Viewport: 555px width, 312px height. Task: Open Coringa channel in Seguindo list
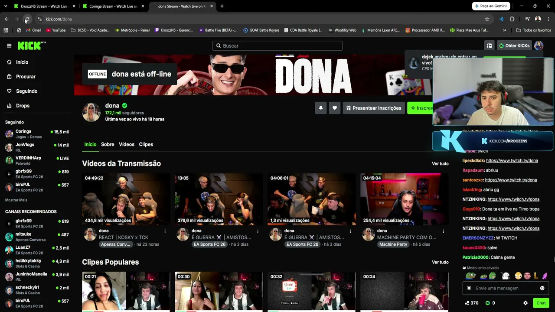37,134
